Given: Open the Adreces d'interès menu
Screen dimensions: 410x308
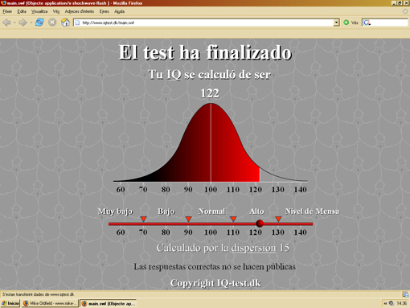Looking at the screenshot, I should (x=80, y=11).
